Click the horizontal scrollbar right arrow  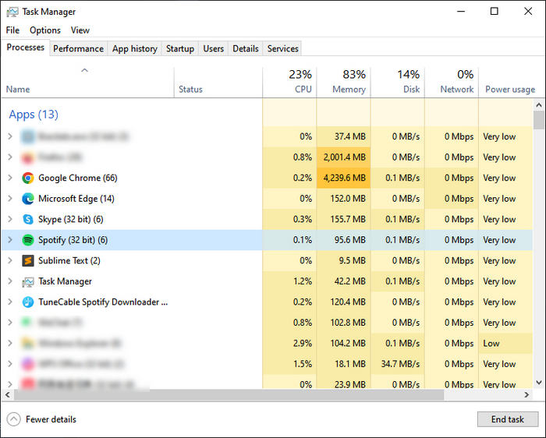coord(526,395)
